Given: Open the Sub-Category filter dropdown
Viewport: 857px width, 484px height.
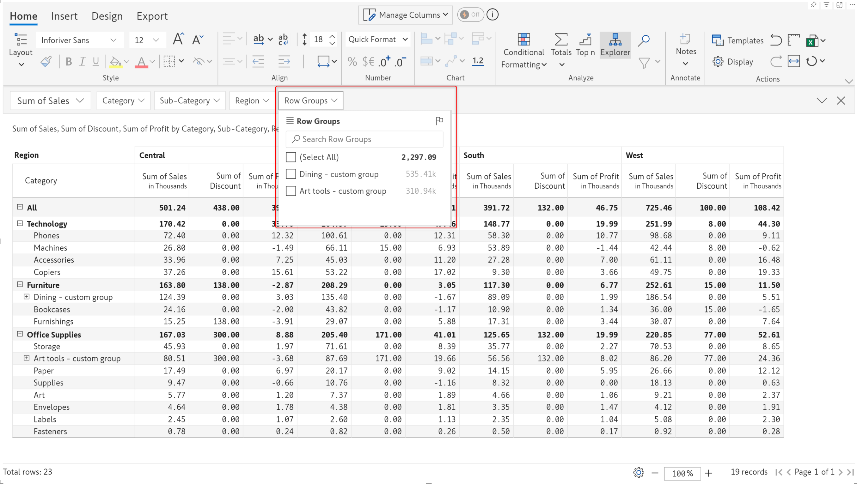Looking at the screenshot, I should click(189, 100).
